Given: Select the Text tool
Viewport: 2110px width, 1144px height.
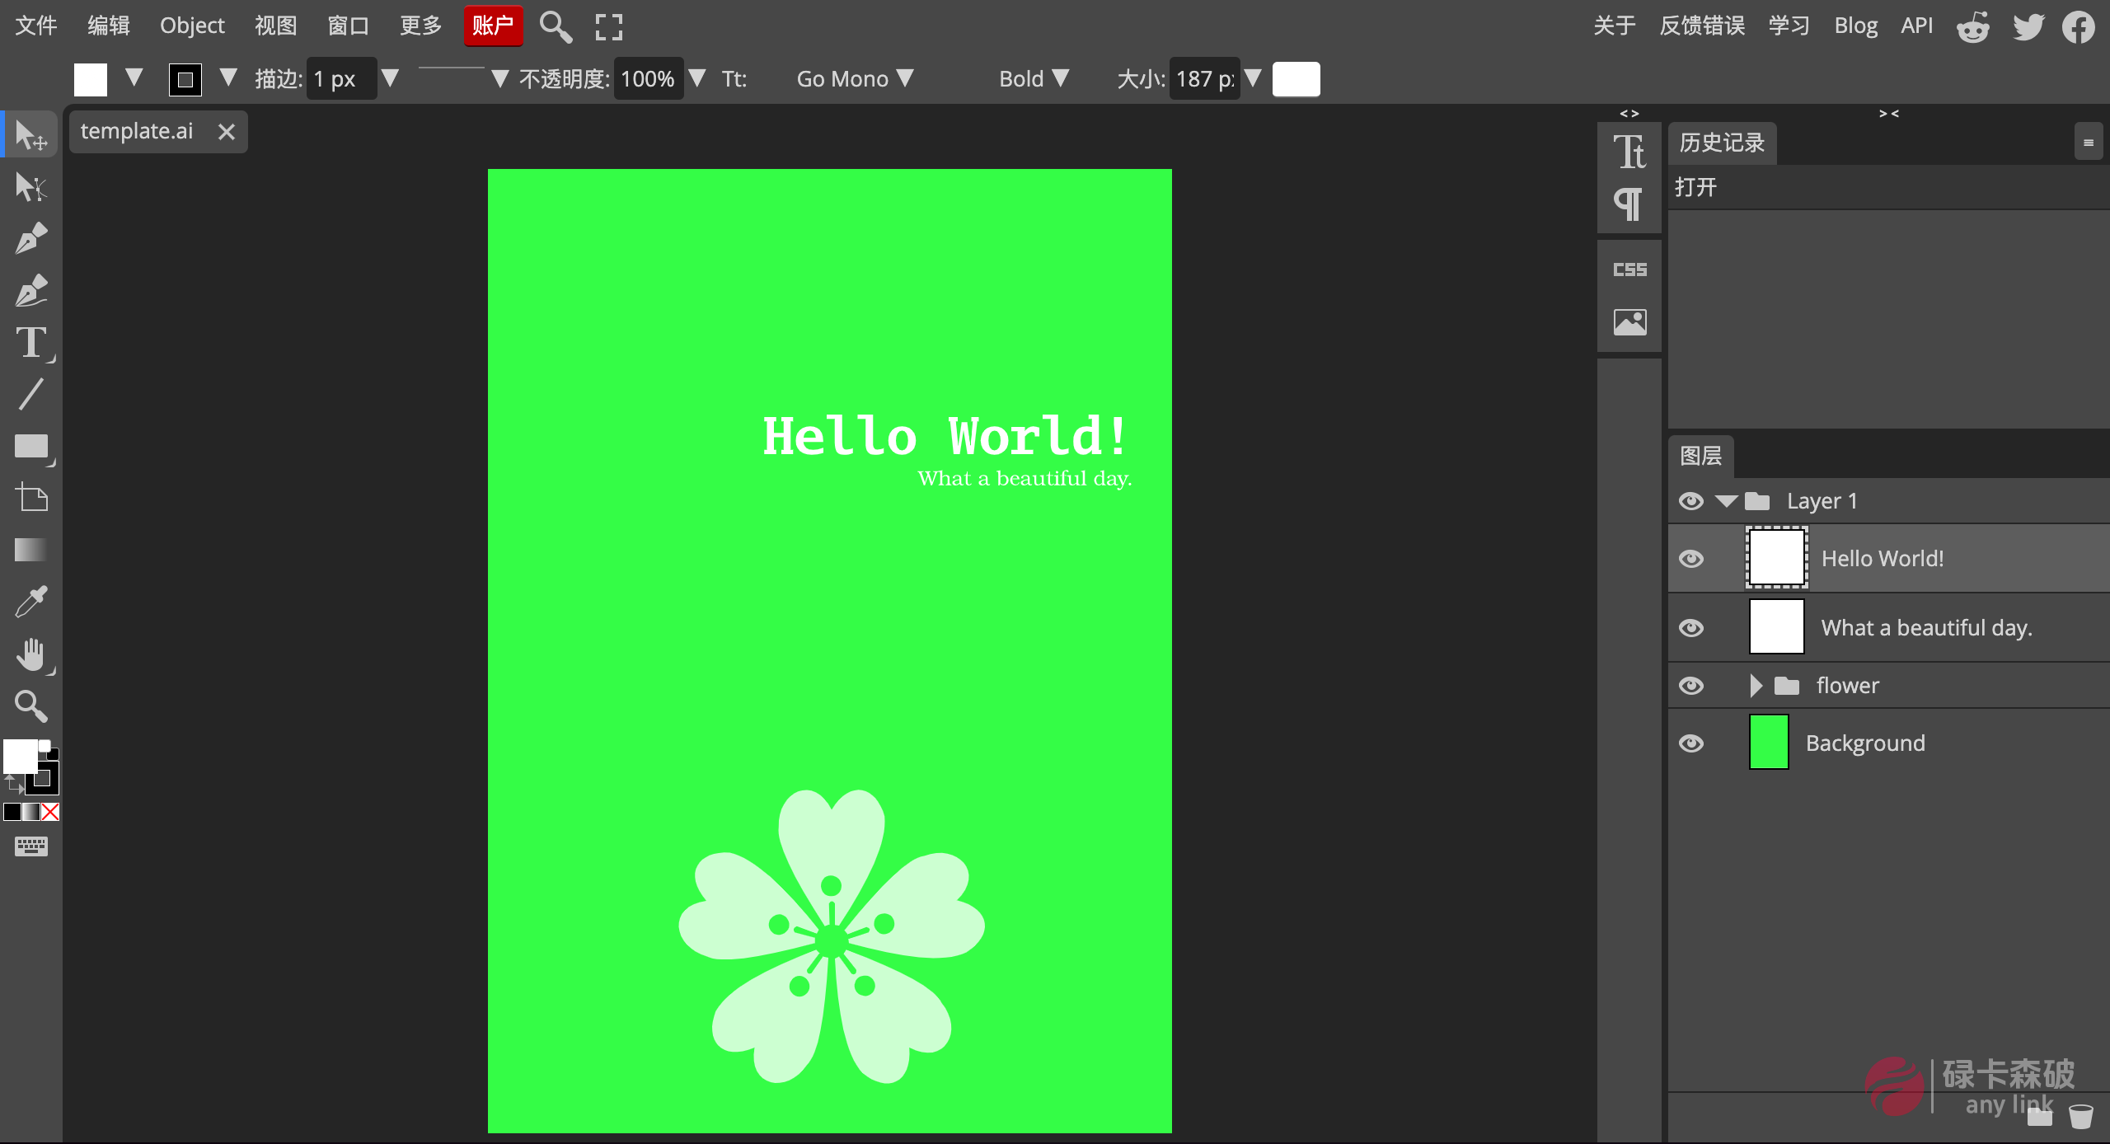Looking at the screenshot, I should [x=30, y=344].
